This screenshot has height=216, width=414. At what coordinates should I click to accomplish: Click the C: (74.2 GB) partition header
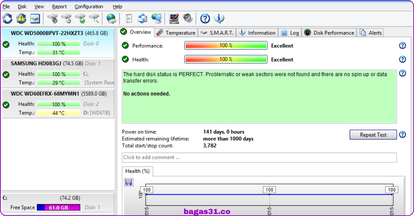click(58, 198)
